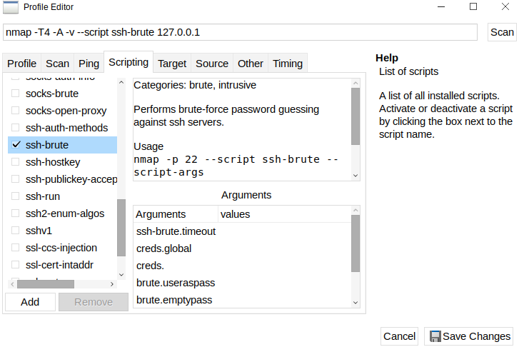519x352 pixels.
Task: Tick the ssh-hostkey checkbox
Action: [16, 162]
